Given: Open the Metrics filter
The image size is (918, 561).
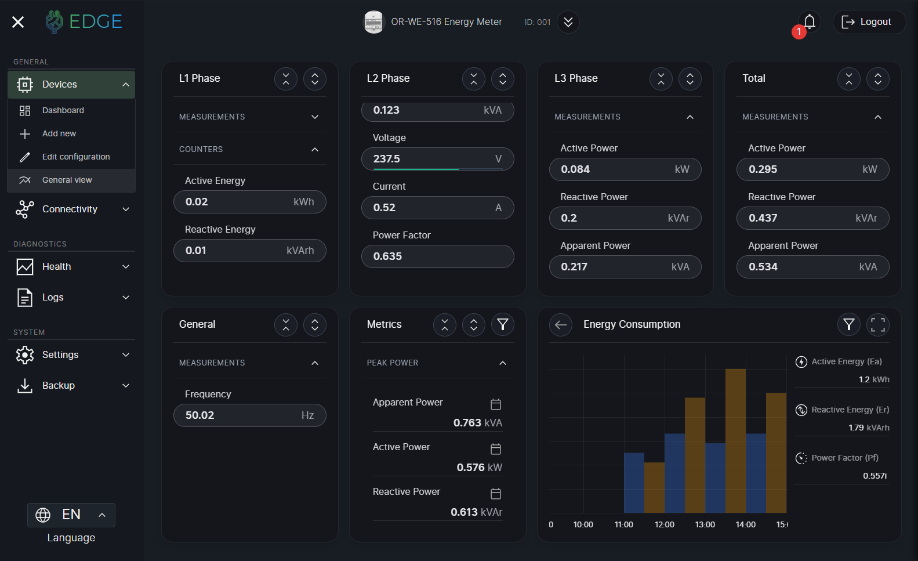Looking at the screenshot, I should click(x=503, y=325).
